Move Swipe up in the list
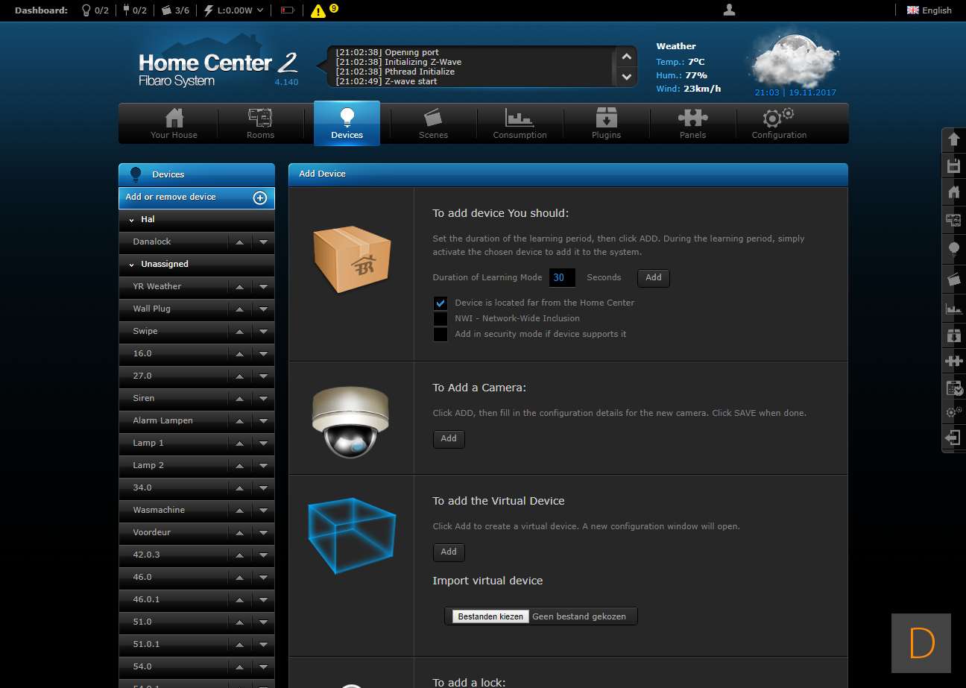 (x=239, y=332)
